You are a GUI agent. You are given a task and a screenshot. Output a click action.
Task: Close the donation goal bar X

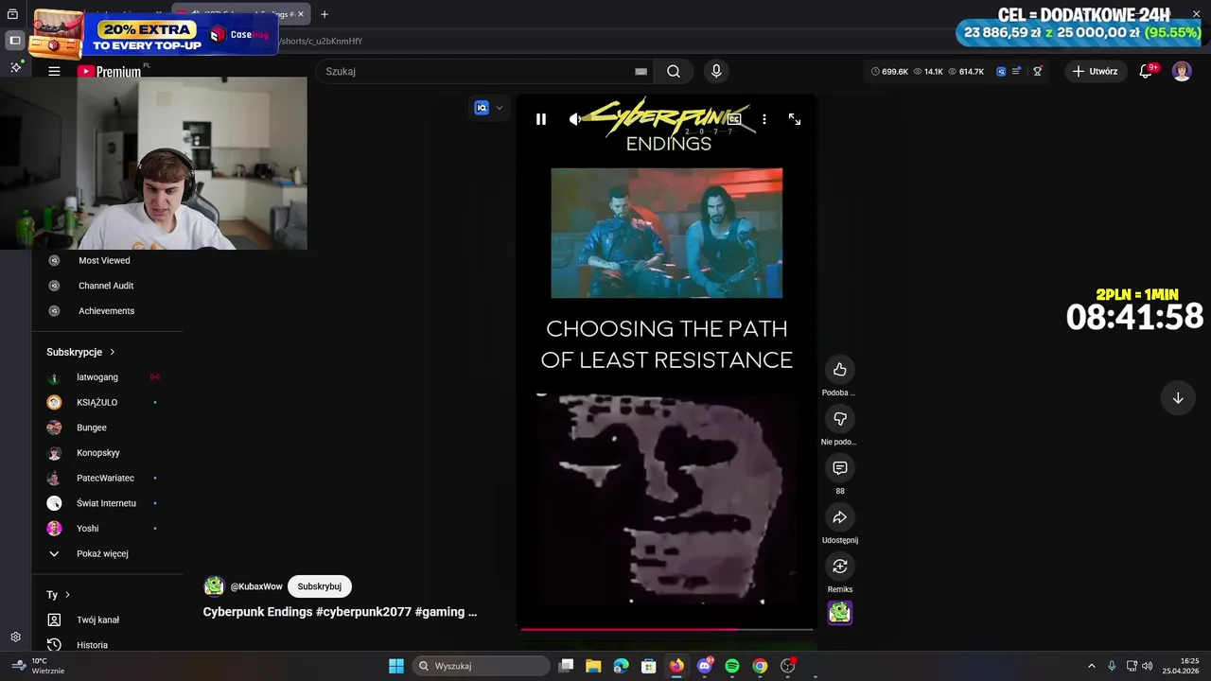(1196, 14)
